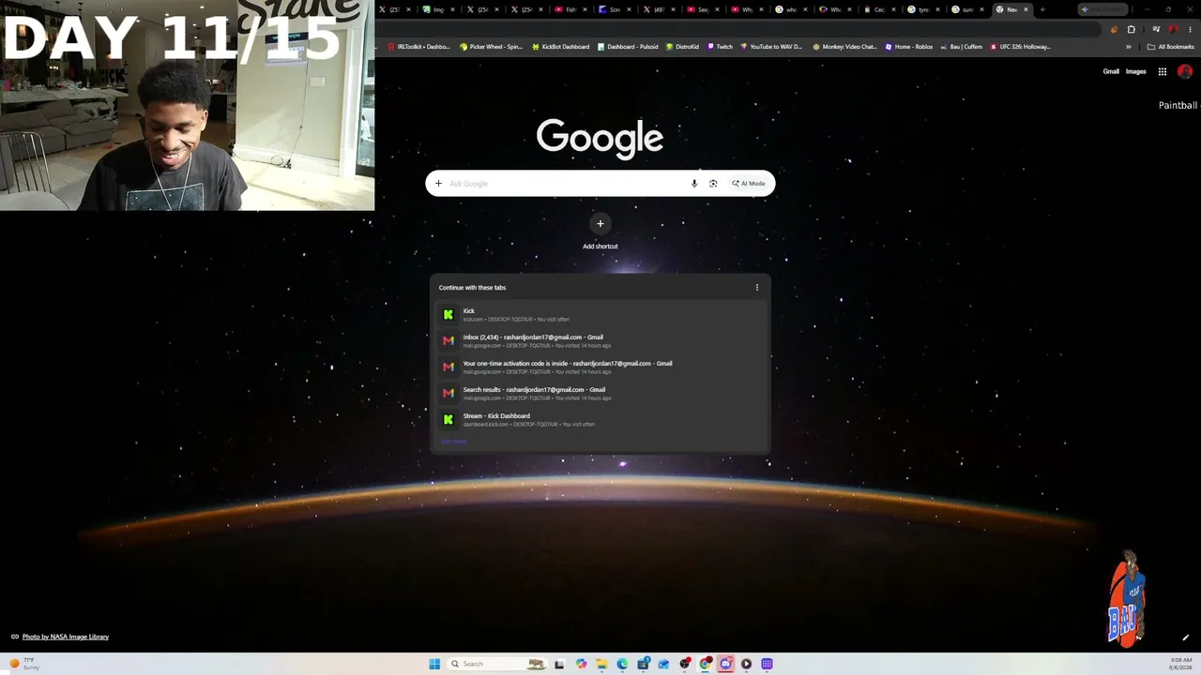Click Kick icon beside Stream - Kick Dashboard

[448, 420]
